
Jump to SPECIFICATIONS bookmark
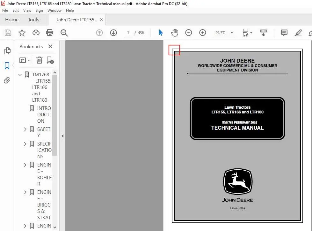44,150
